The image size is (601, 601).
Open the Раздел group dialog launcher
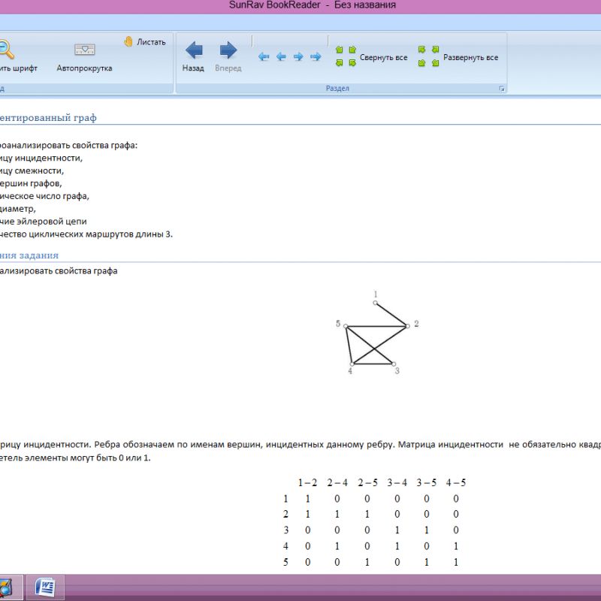click(x=501, y=89)
